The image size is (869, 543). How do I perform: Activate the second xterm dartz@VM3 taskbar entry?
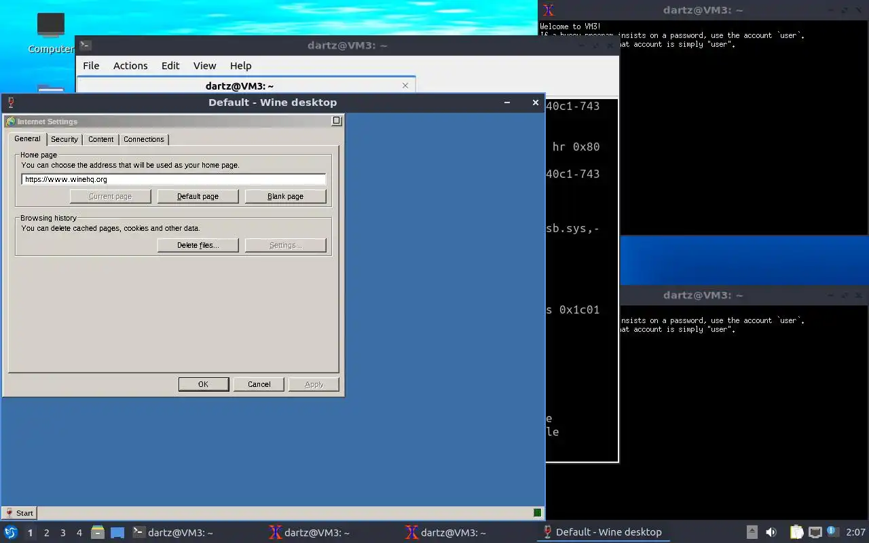[470, 532]
